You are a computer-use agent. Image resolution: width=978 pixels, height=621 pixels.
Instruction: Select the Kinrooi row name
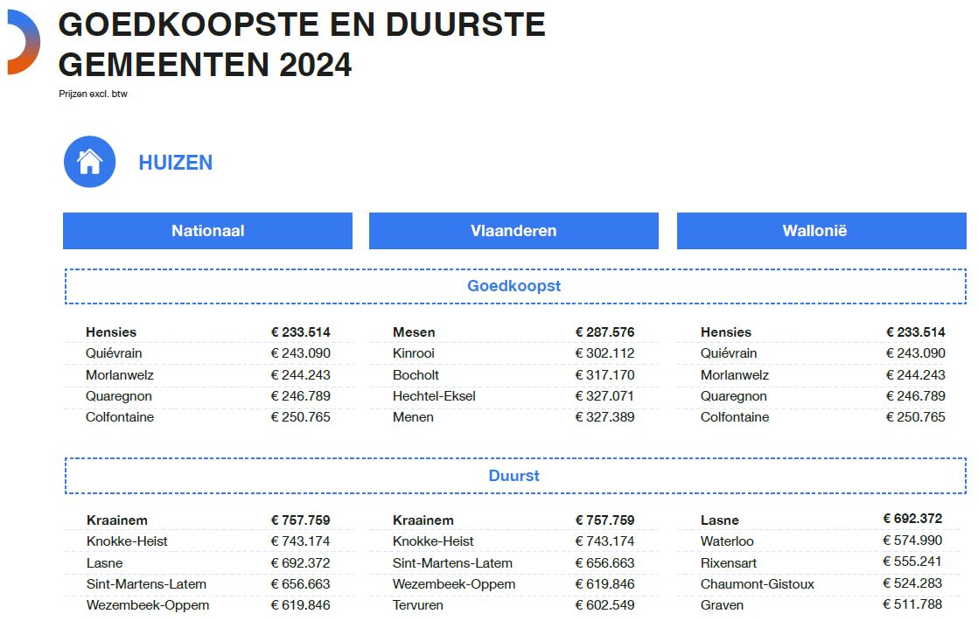point(413,353)
